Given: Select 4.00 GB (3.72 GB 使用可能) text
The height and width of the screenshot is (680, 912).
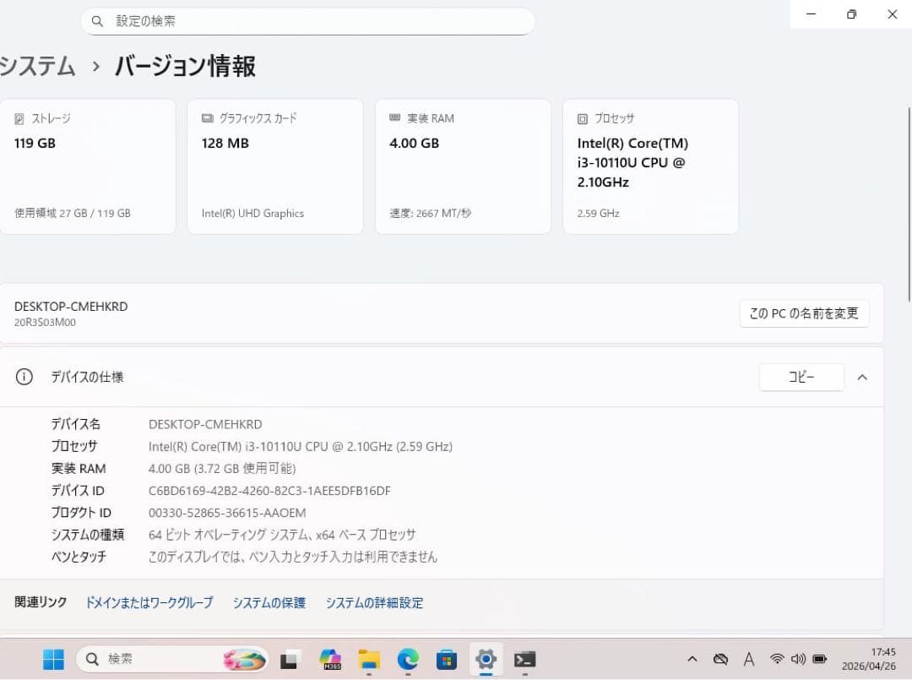Looking at the screenshot, I should (x=222, y=469).
